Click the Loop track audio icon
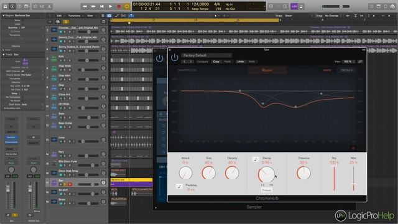The height and width of the screenshot is (224, 398). point(54,139)
